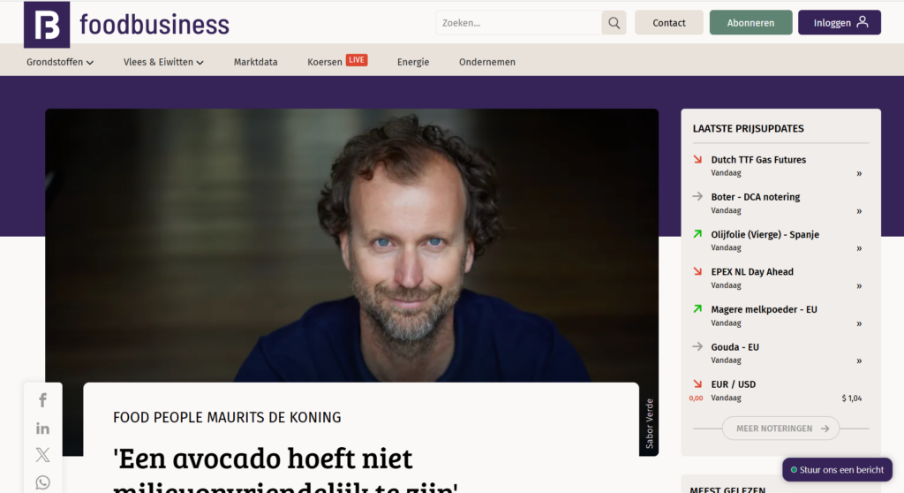Click the user icon in Inloggen
This screenshot has width=904, height=493.
click(x=863, y=22)
